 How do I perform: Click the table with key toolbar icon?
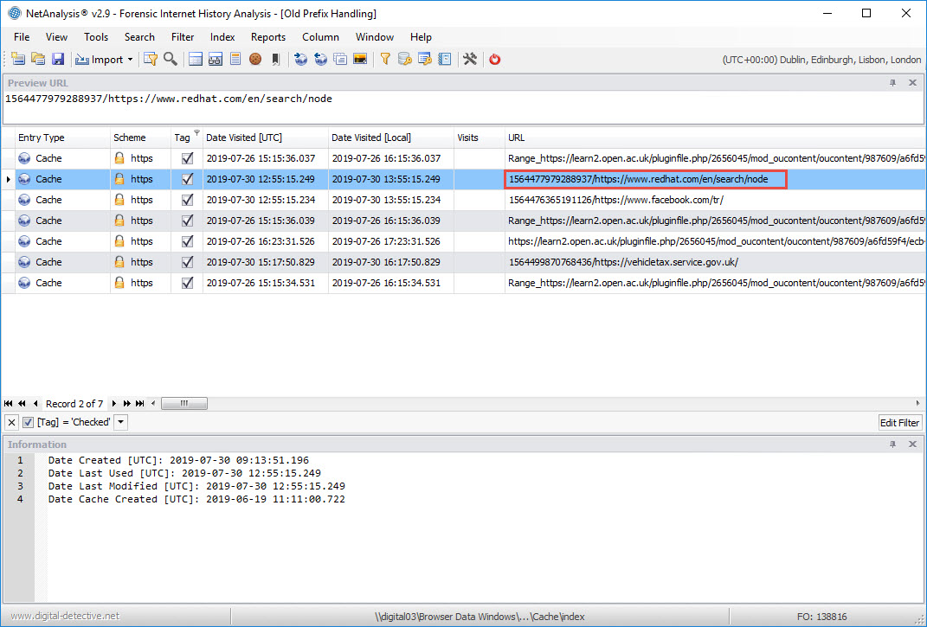point(424,59)
